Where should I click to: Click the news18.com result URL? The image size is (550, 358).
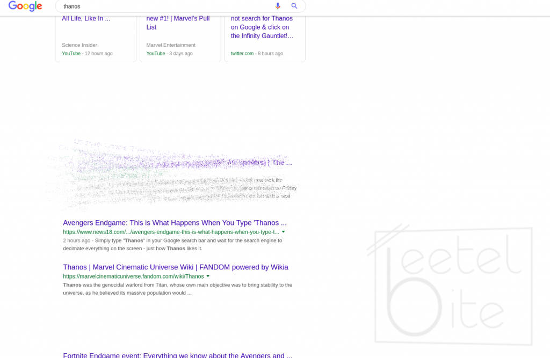(x=171, y=232)
